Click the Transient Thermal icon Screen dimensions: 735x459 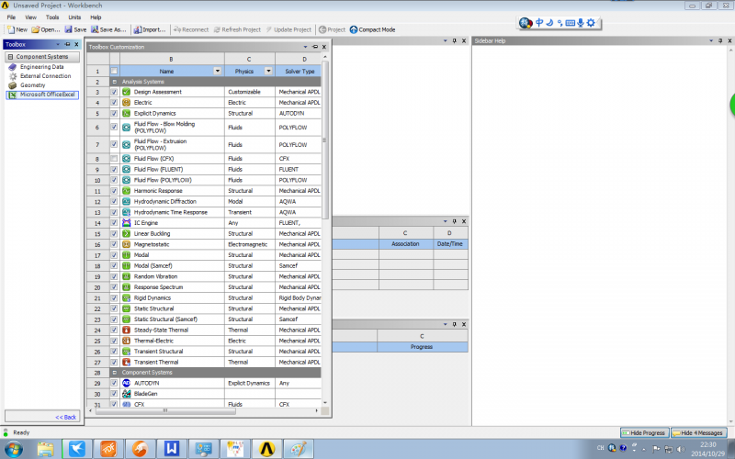126,362
